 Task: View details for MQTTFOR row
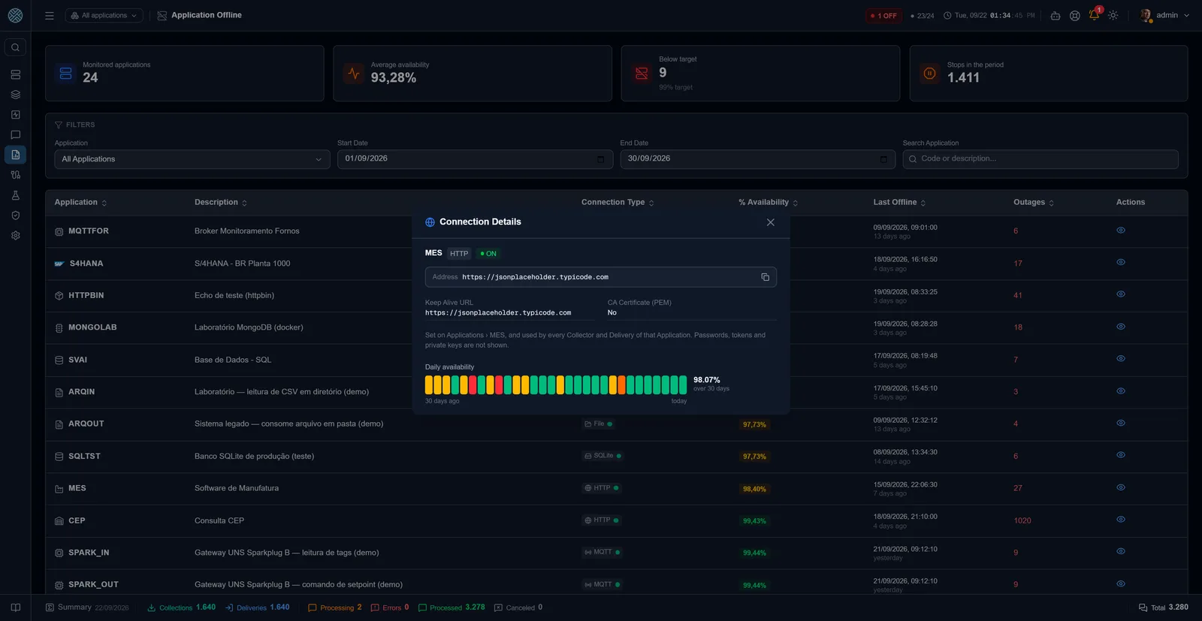[1121, 231]
